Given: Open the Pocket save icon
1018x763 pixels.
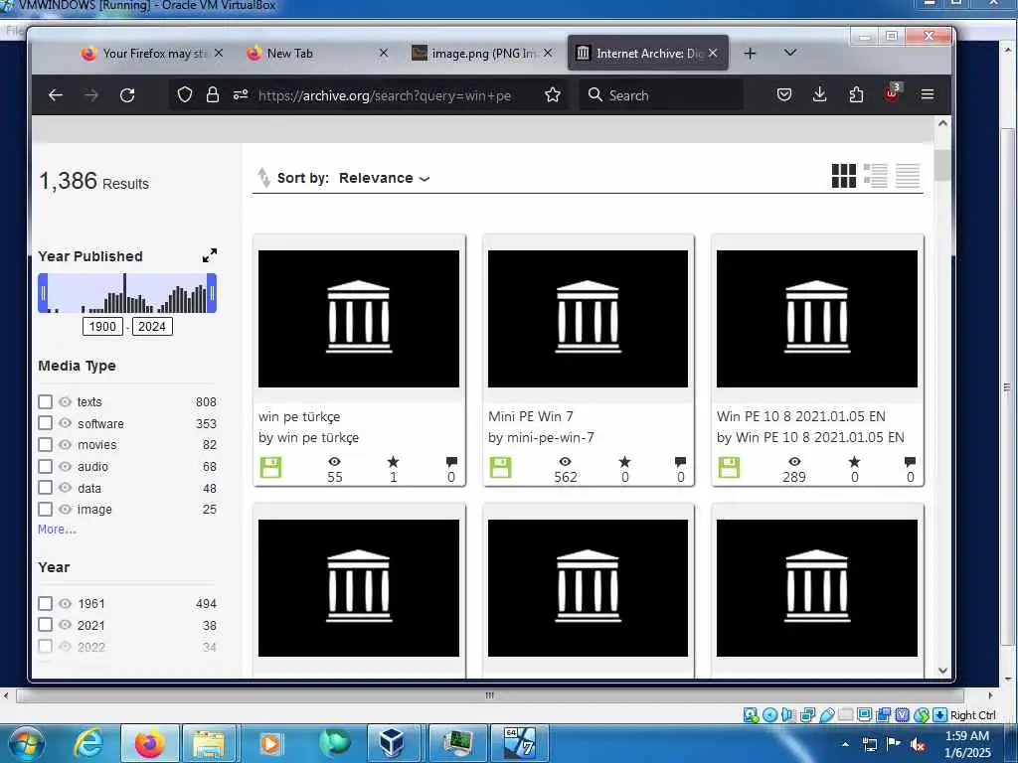Looking at the screenshot, I should 784,94.
